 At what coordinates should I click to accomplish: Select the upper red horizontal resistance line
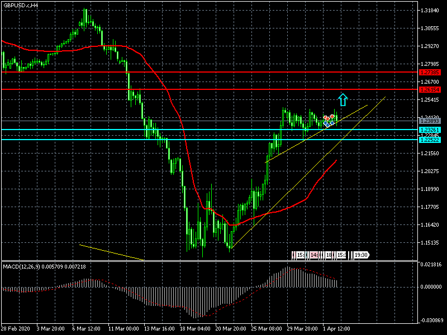pyautogui.click(x=223, y=72)
